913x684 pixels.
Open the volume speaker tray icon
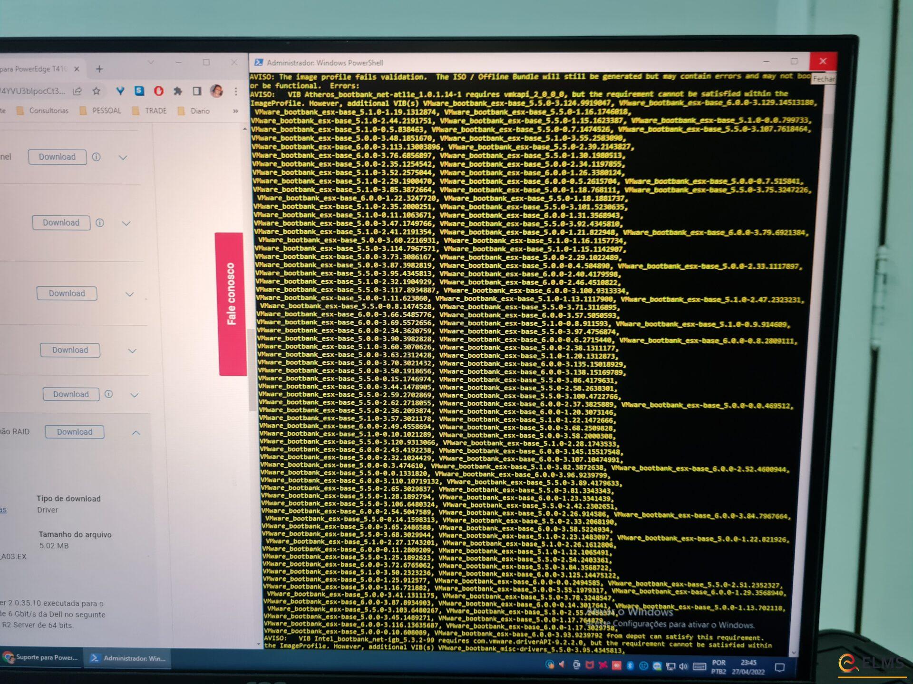tap(683, 666)
